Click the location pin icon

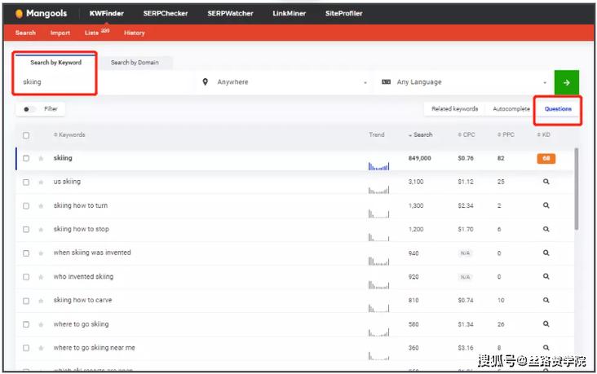coord(206,81)
